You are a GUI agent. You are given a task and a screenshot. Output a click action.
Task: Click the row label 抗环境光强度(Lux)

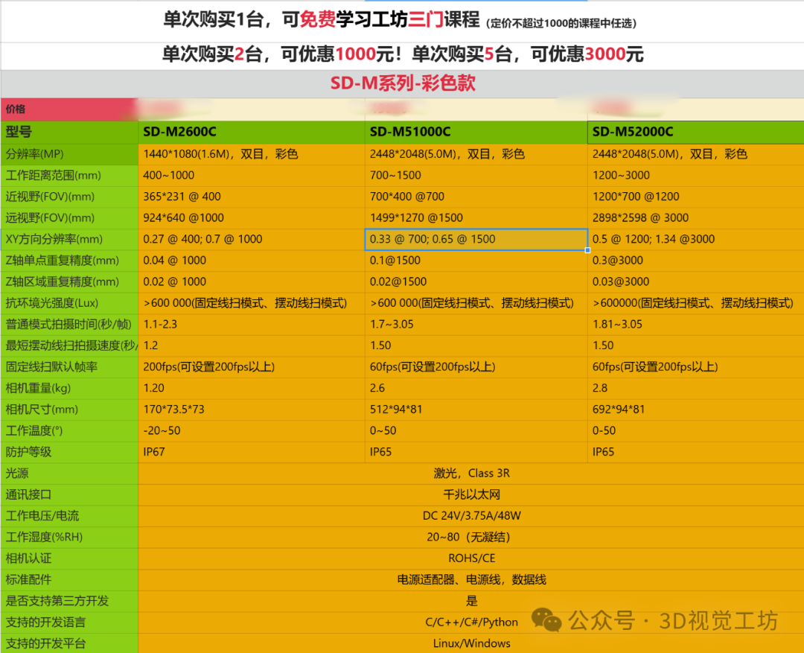pos(69,303)
